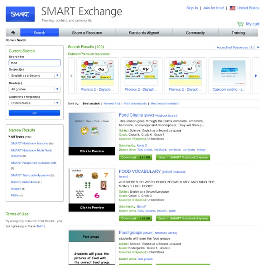
Task: Sort results by Most downloads
Action: coord(135,103)
